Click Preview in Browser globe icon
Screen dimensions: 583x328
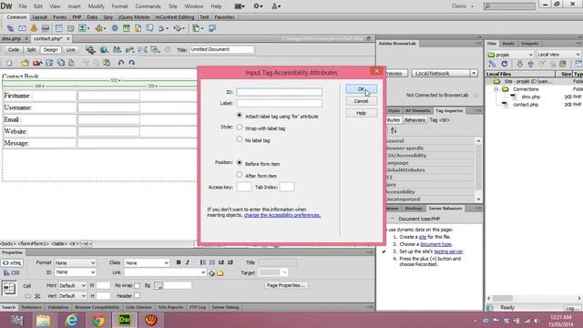point(104,49)
